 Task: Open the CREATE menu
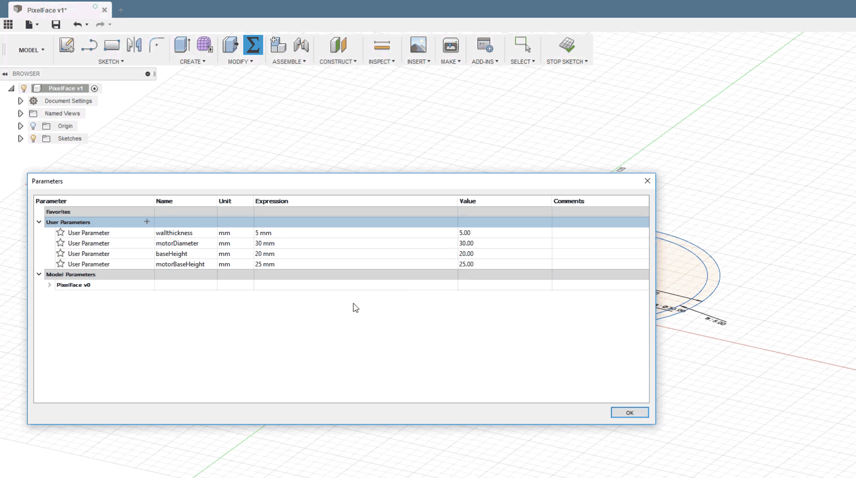[193, 62]
